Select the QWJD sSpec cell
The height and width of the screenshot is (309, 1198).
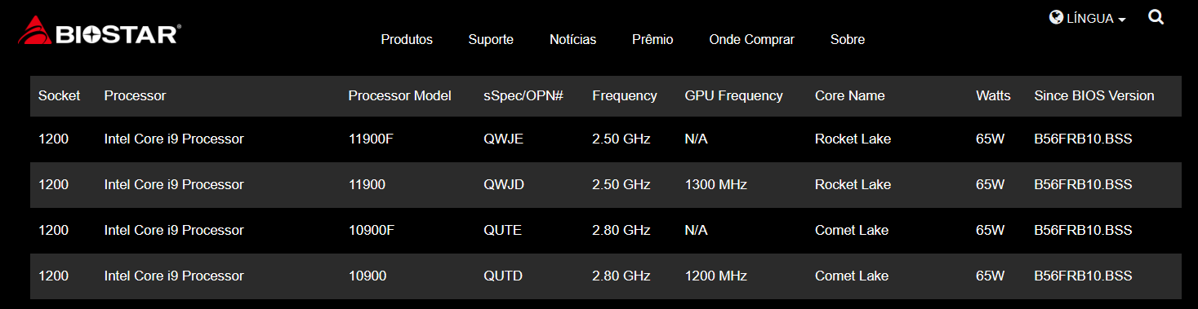pyautogui.click(x=504, y=185)
